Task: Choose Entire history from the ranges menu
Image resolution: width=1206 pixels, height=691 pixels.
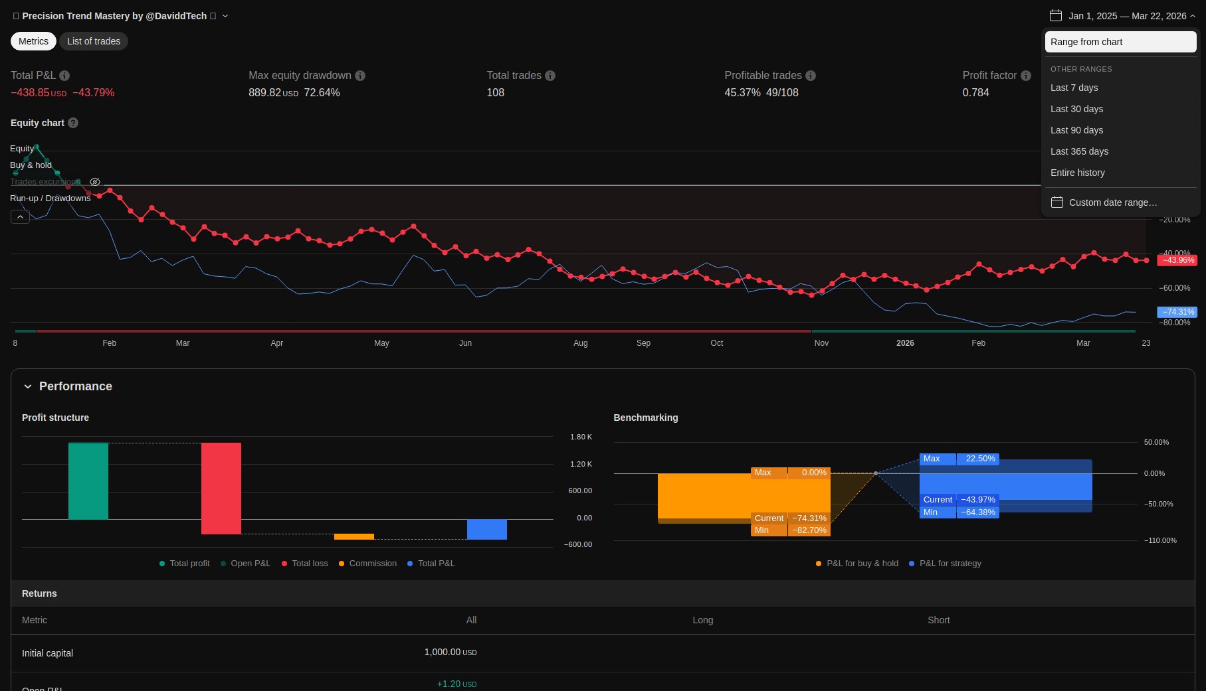Action: pos(1077,173)
